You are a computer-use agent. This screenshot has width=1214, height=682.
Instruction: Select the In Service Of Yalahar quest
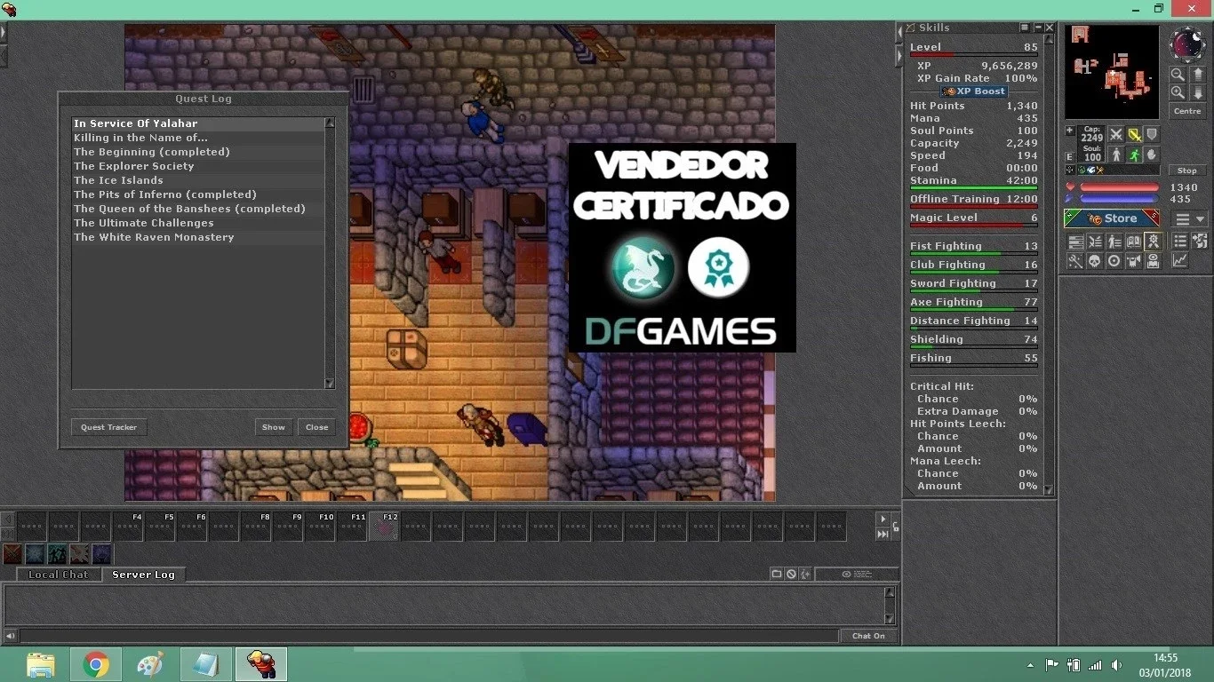(198, 123)
